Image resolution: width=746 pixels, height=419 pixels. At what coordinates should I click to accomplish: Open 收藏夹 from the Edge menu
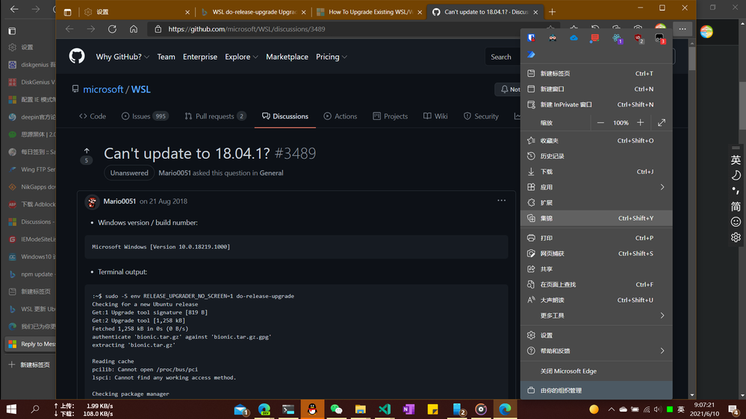coord(596,141)
